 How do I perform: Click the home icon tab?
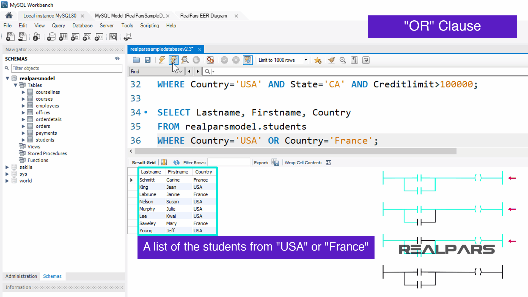(x=9, y=16)
